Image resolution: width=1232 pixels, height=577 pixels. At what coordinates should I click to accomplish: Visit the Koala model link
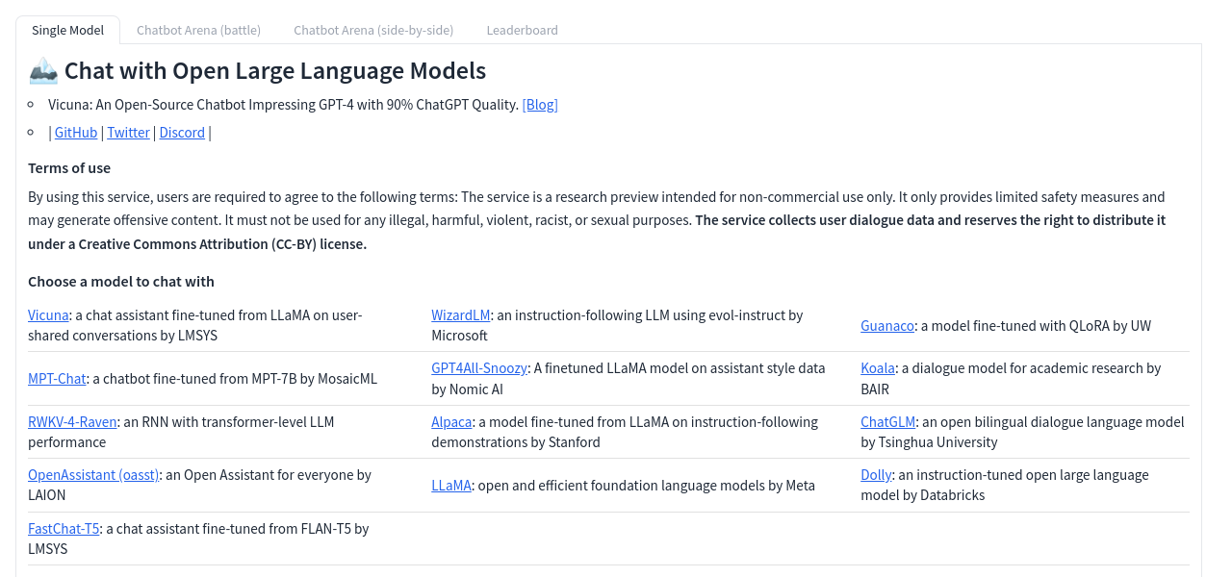(x=878, y=368)
